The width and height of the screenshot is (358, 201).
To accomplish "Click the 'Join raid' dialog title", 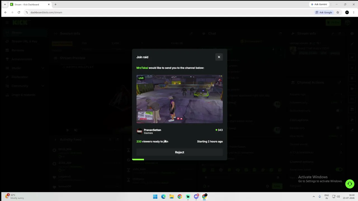I will (142, 57).
